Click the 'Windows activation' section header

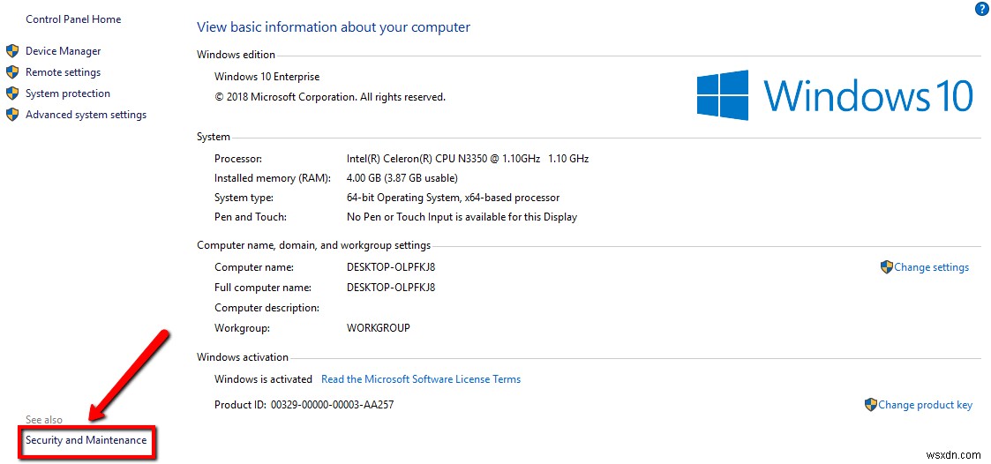pyautogui.click(x=242, y=357)
